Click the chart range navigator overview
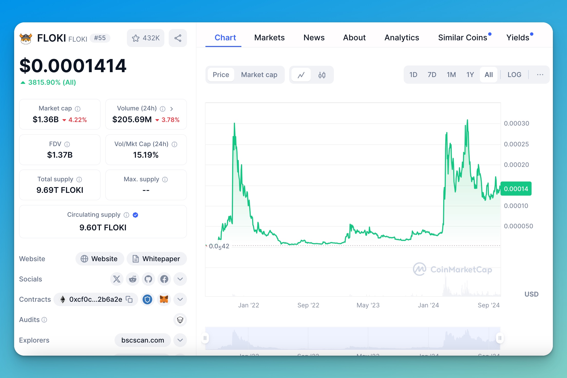This screenshot has height=378, width=567. [353, 338]
